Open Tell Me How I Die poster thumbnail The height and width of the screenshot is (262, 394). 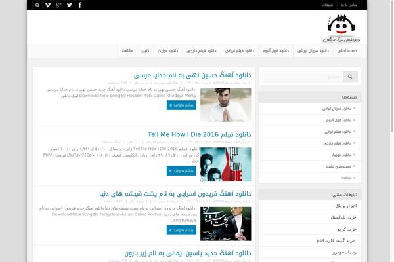coord(226,164)
